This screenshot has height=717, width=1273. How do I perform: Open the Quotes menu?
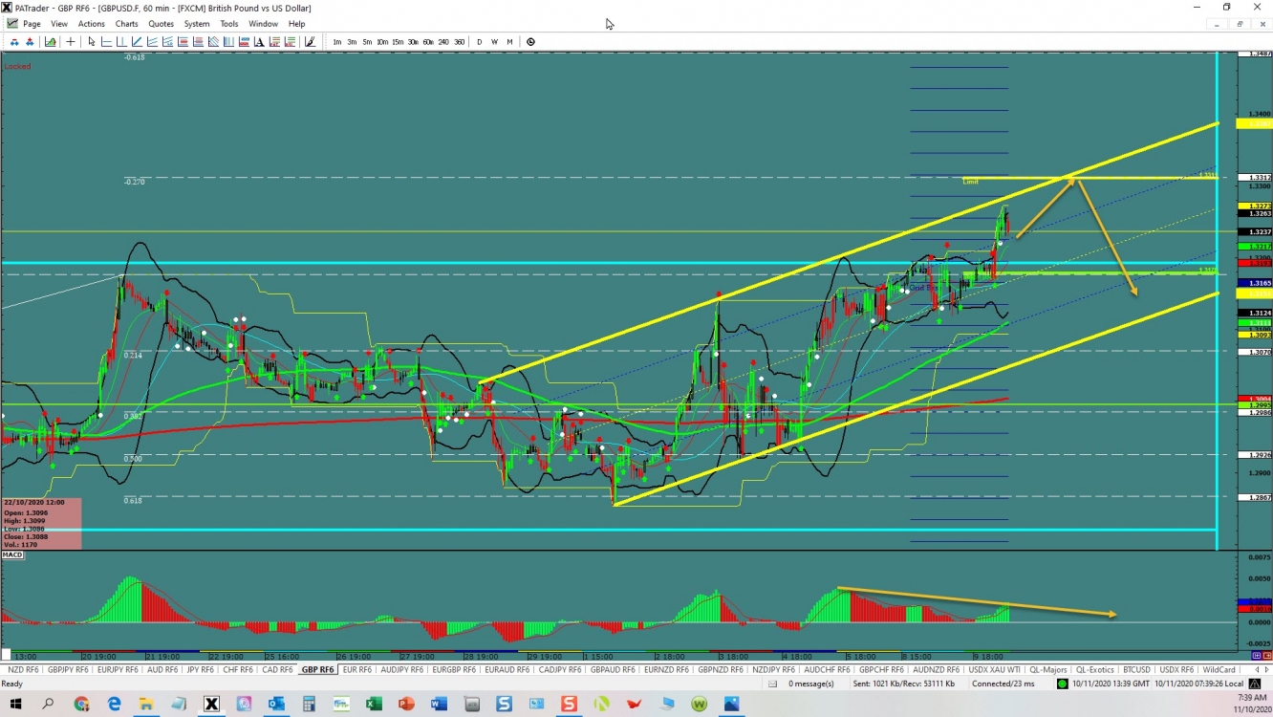[x=162, y=24]
